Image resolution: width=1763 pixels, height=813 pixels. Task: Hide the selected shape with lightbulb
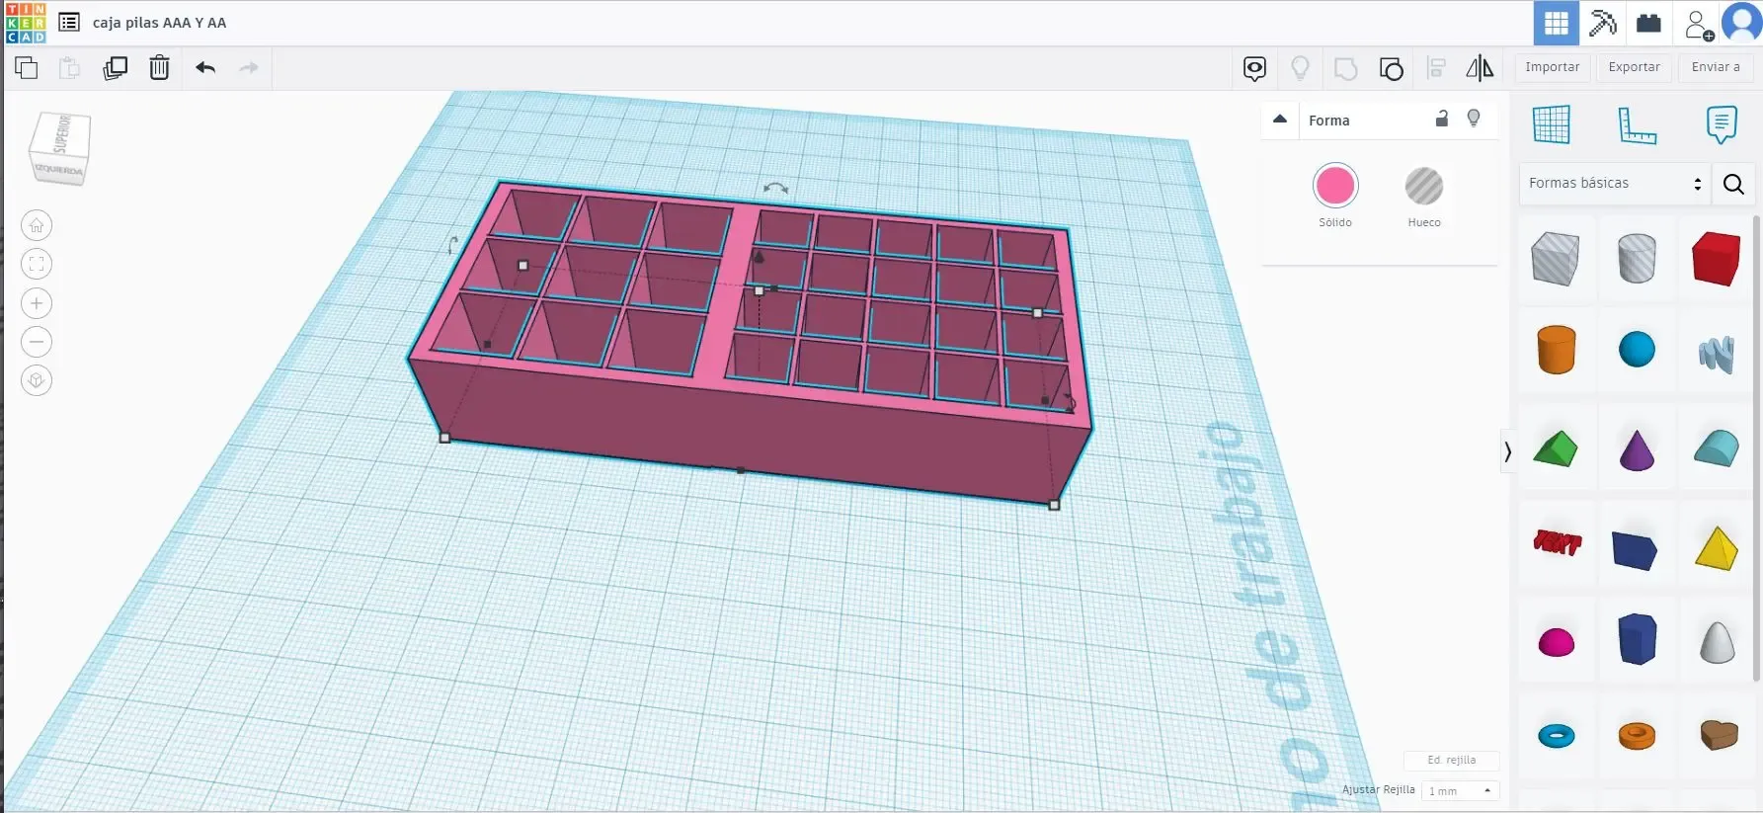pos(1474,119)
